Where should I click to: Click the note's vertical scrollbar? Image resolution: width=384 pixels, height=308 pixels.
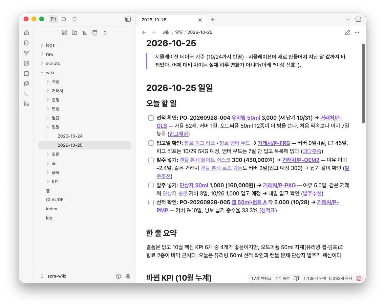pyautogui.click(x=363, y=84)
